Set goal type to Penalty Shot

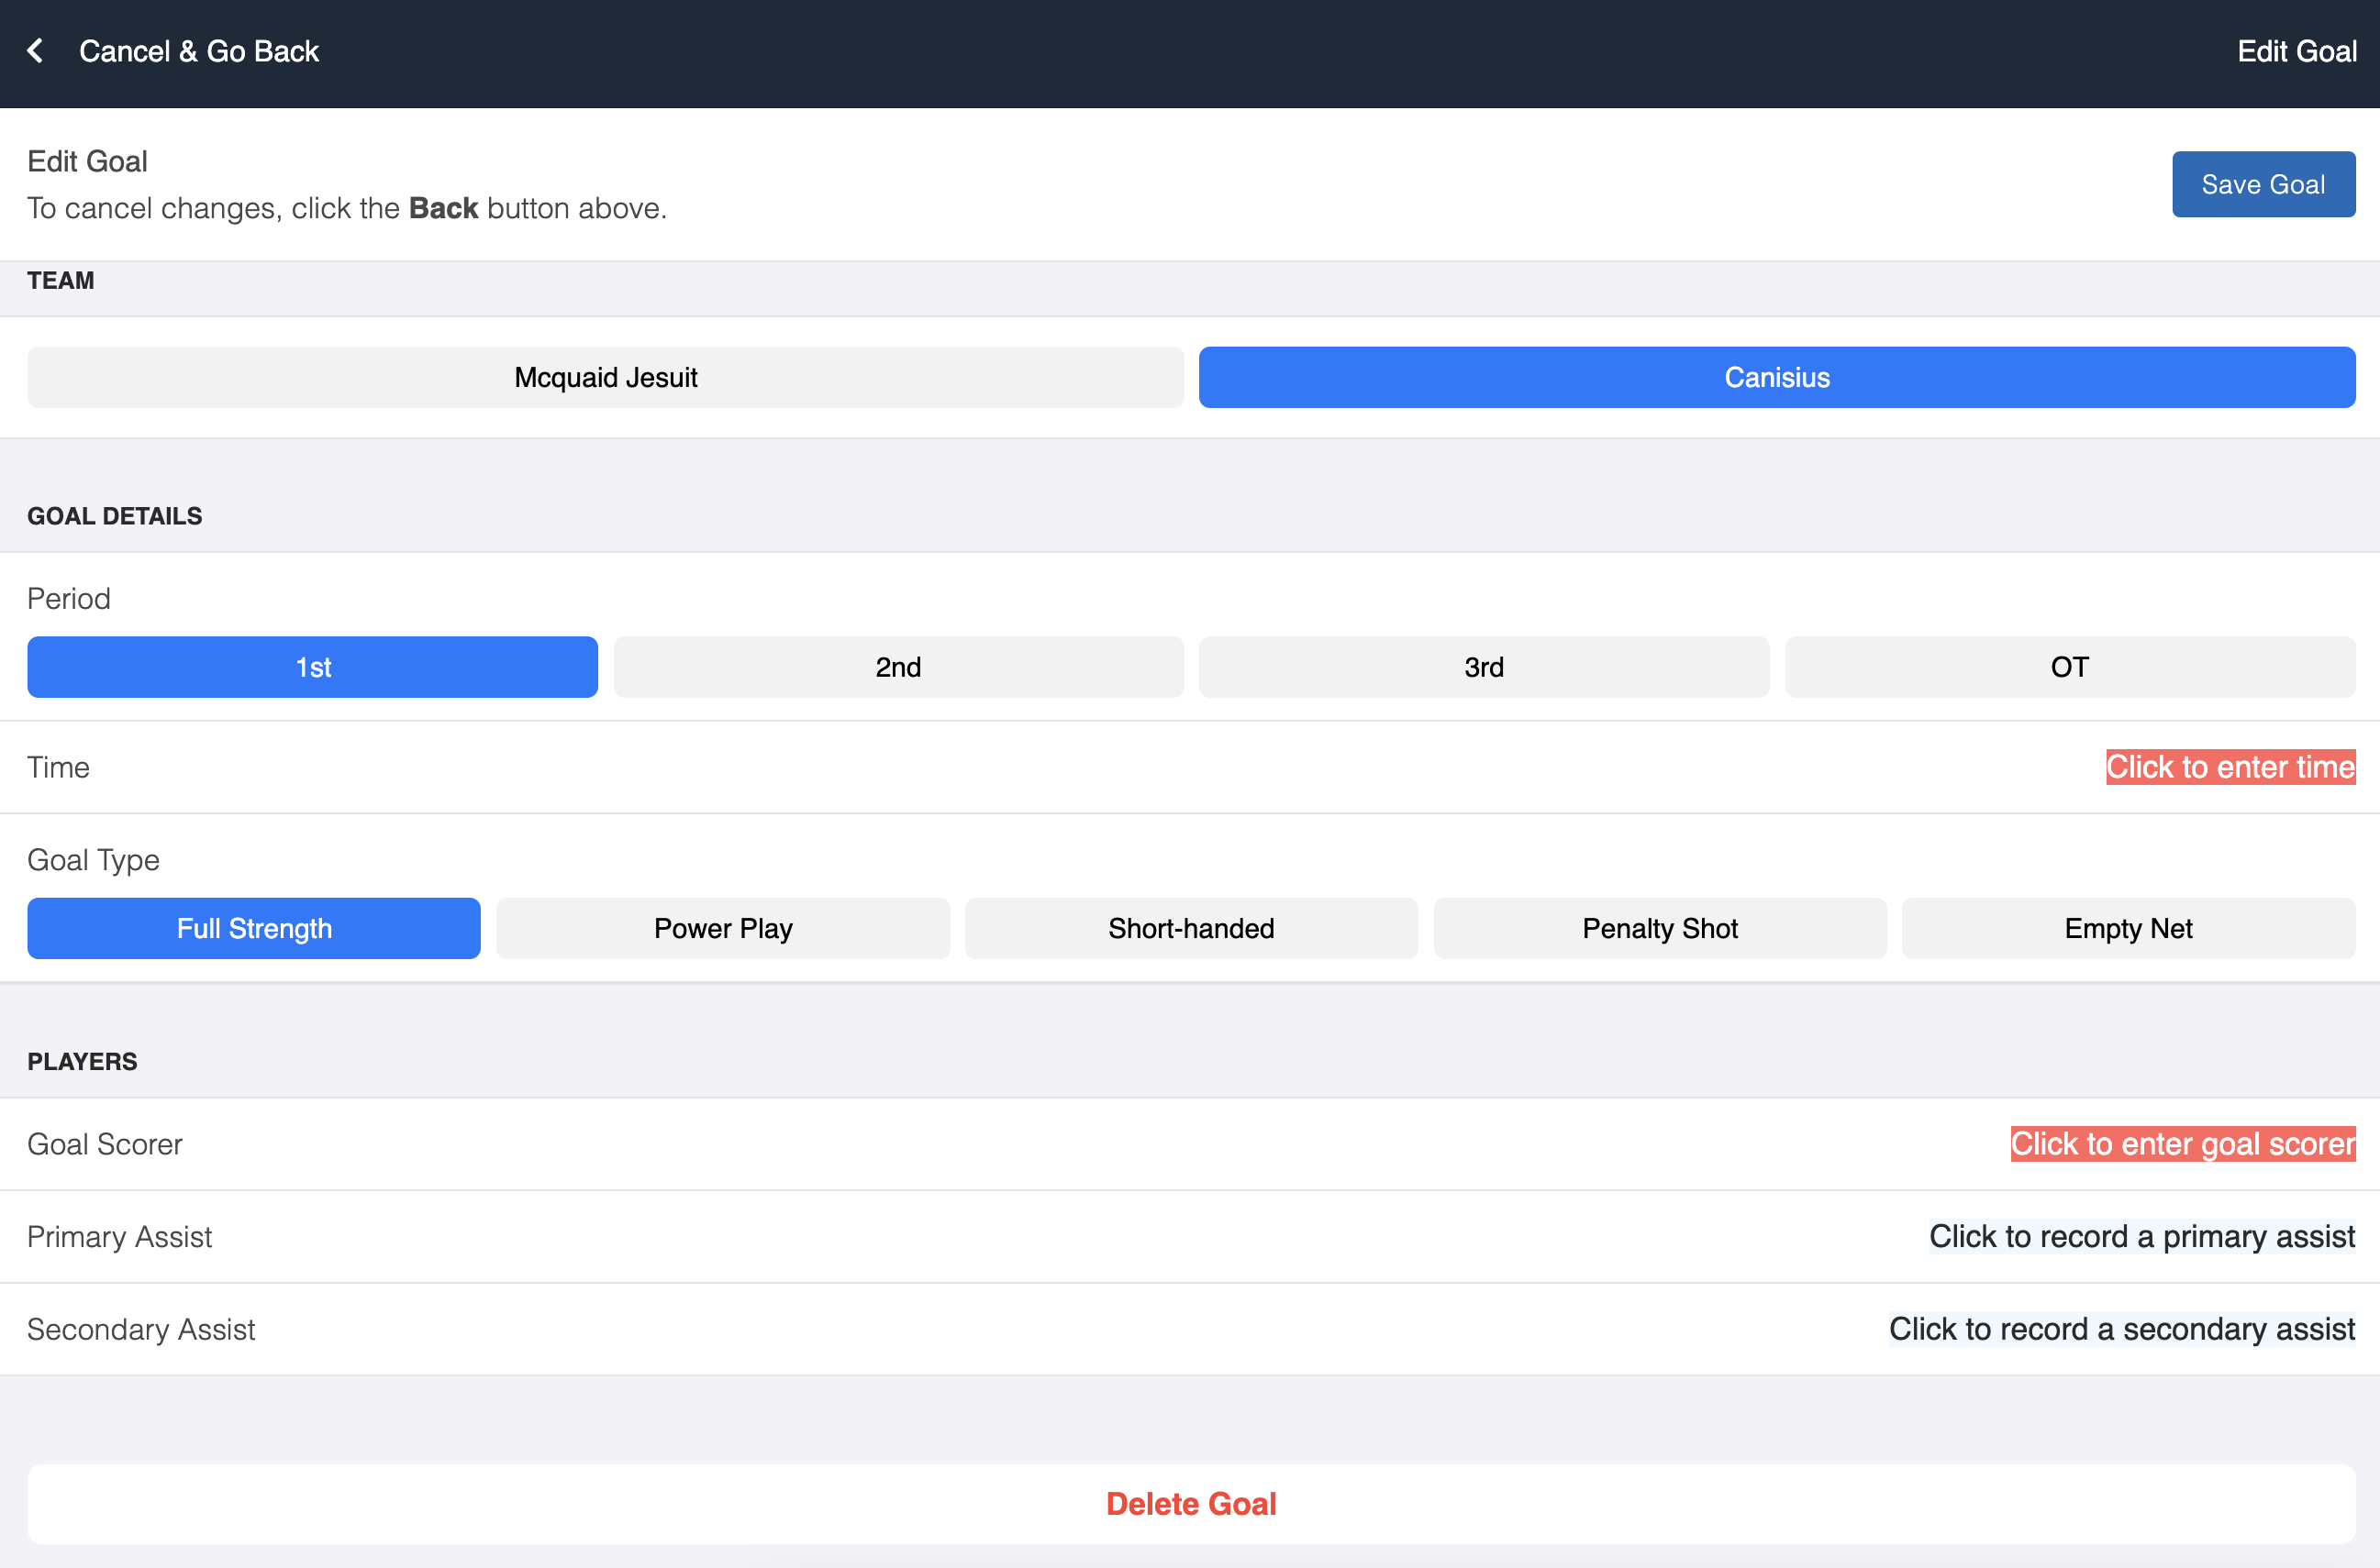(x=1659, y=928)
